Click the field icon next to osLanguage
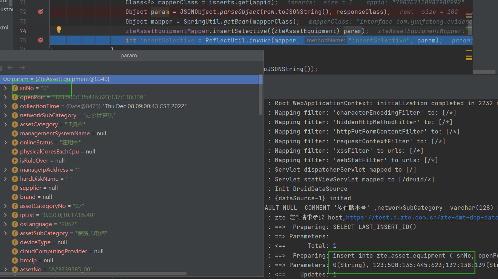Screen dimensions: 498x279 15,224
